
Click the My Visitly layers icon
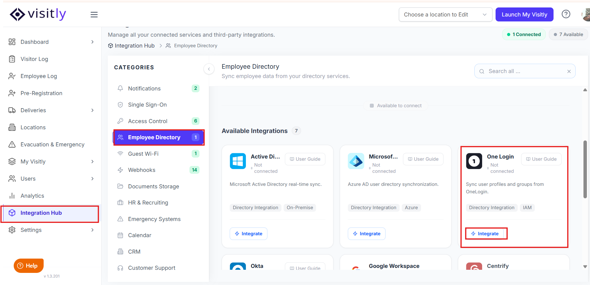pyautogui.click(x=12, y=162)
